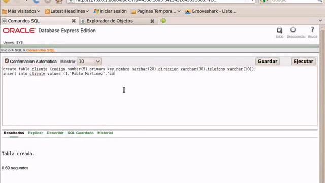Viewport: 325px width, 183px height.
Task: Switch to Explorador de Objetos browser tab
Action: pyautogui.click(x=118, y=21)
